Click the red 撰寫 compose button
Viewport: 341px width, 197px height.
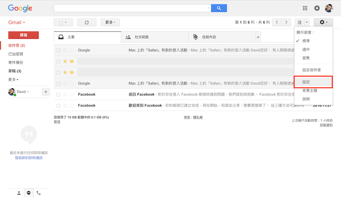coord(24,35)
